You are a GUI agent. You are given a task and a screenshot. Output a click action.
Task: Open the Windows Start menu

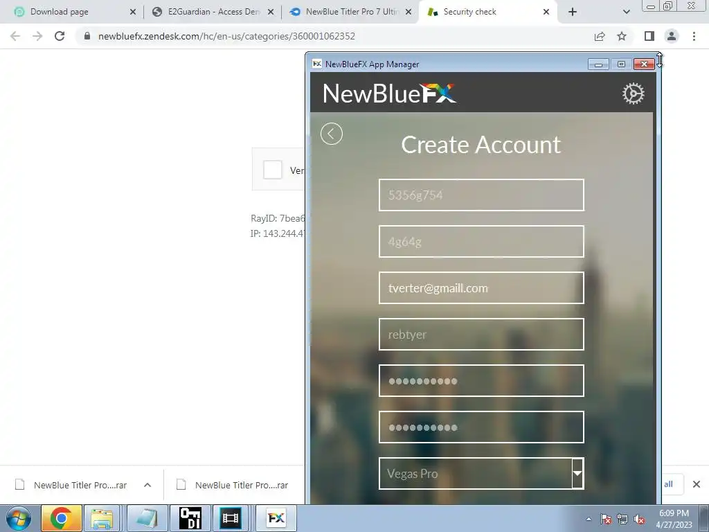[19, 518]
